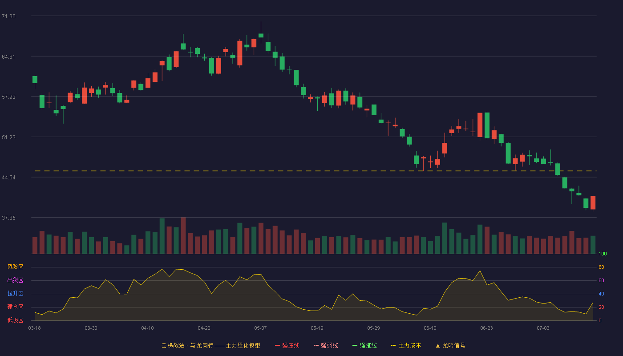The width and height of the screenshot is (623, 356).
Task: Select the 拉升区 zone label
Action: click(15, 294)
